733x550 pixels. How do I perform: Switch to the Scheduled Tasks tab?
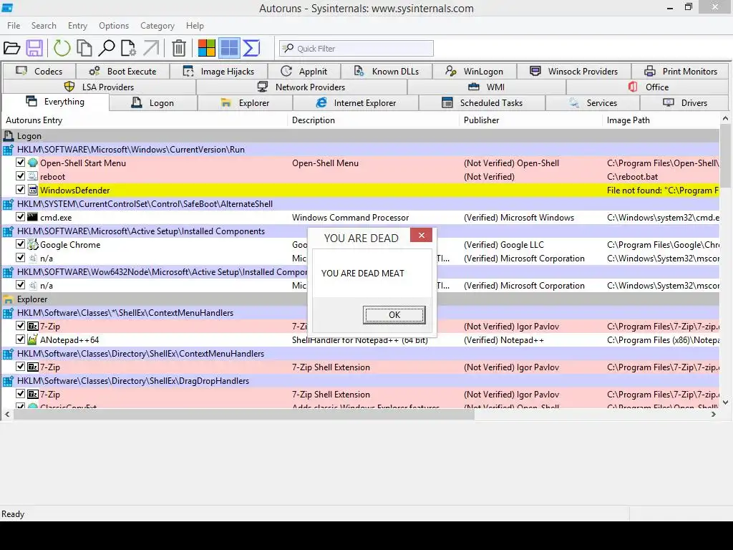(x=482, y=103)
